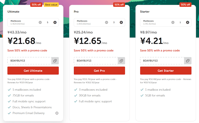199x123 pixels.
Task: Copy the Pro plan BDAYBUY13 code
Action: (121, 61)
